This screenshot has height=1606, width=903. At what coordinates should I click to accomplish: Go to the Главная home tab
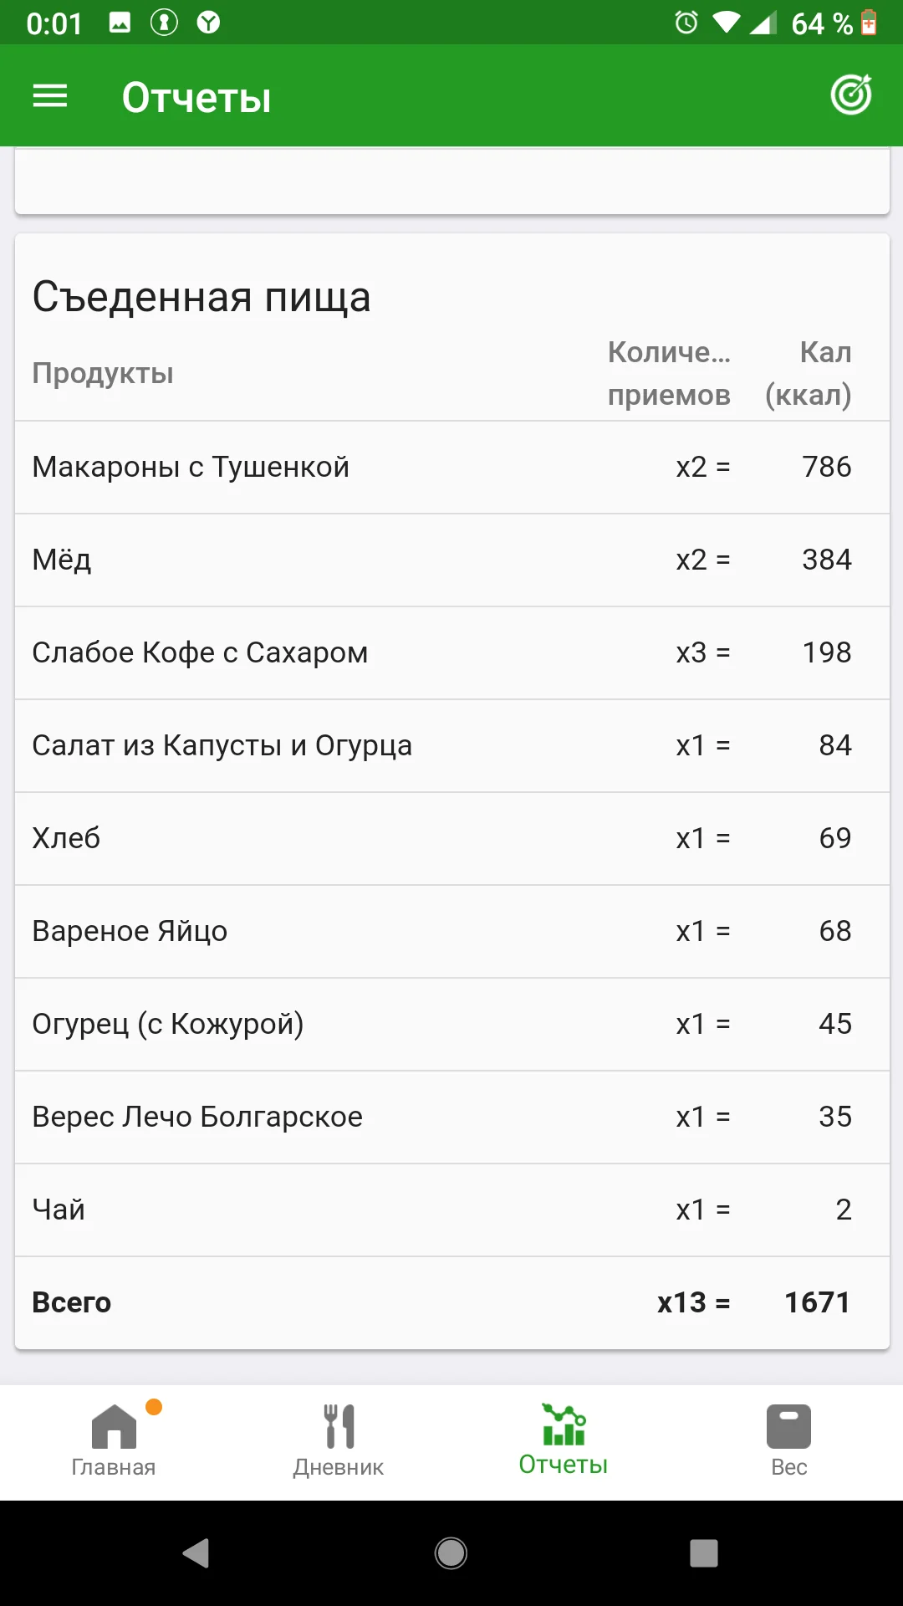[114, 1440]
